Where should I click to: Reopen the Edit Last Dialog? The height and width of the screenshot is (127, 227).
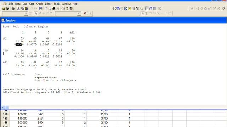pos(41,8)
